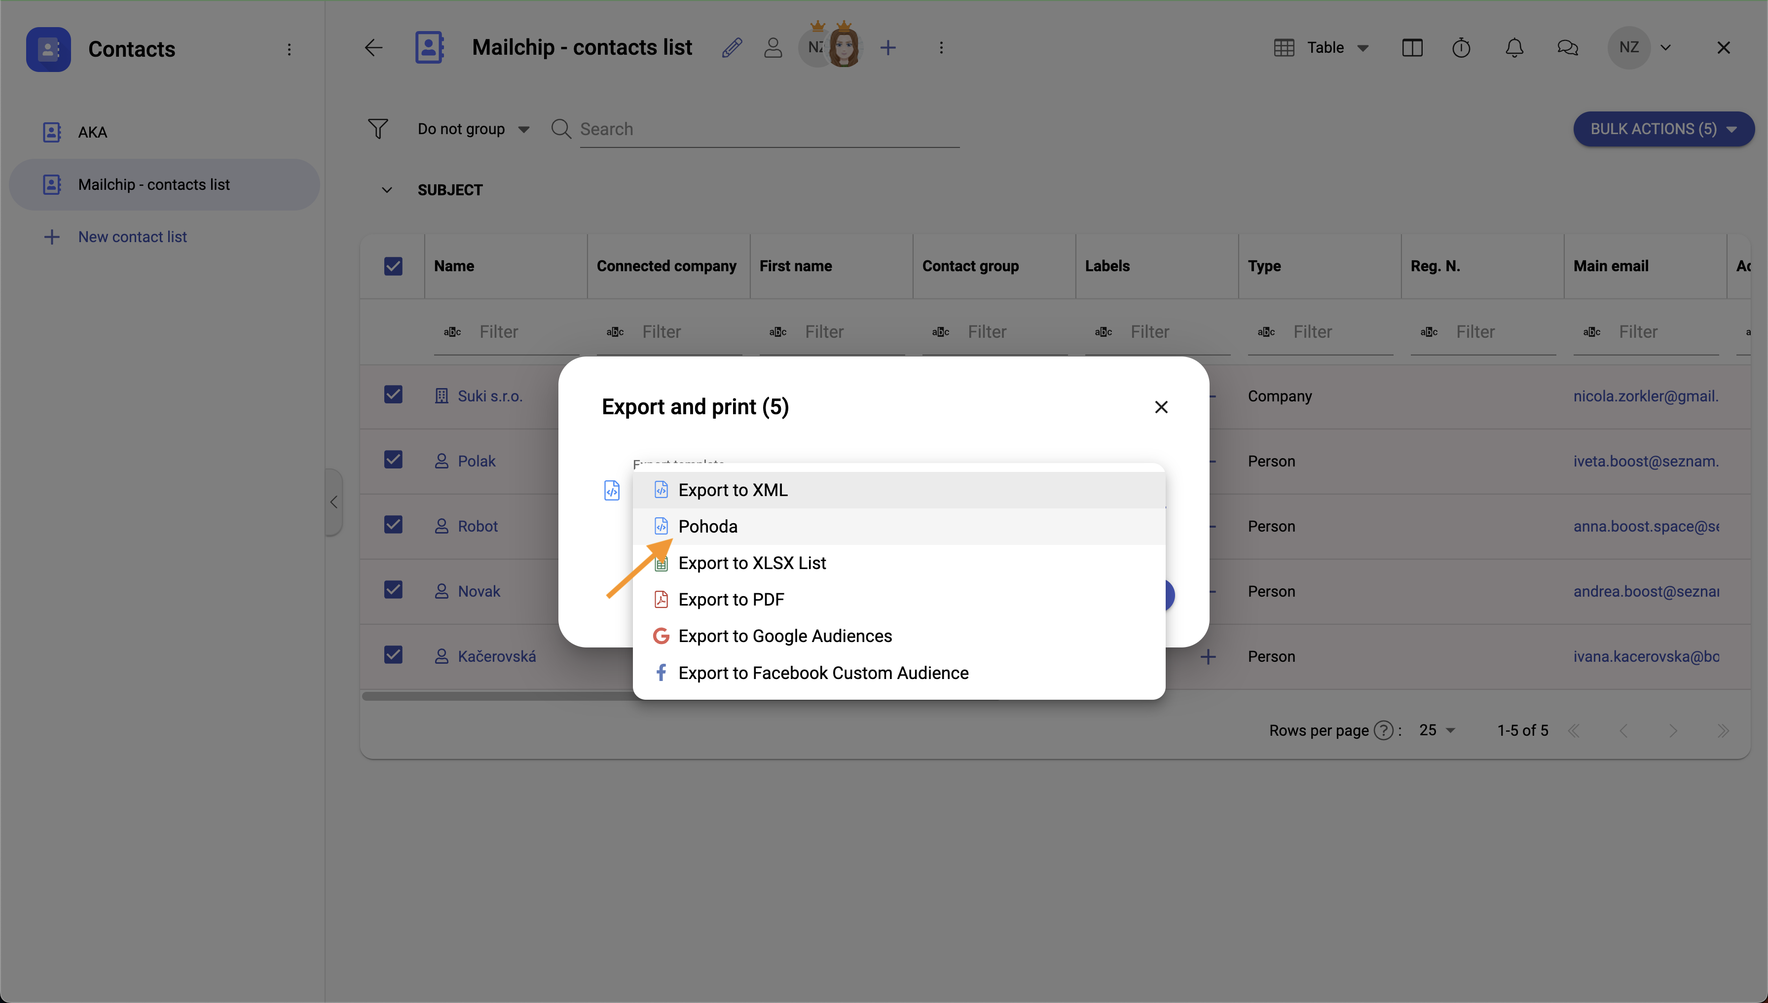Toggle checkbox for Polak row

point(392,460)
